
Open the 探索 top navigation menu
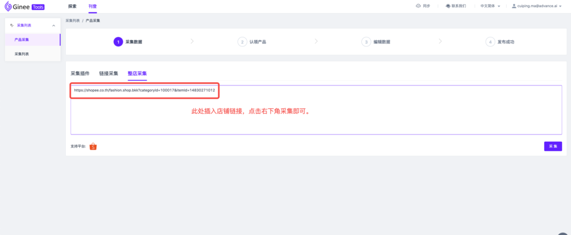point(72,6)
